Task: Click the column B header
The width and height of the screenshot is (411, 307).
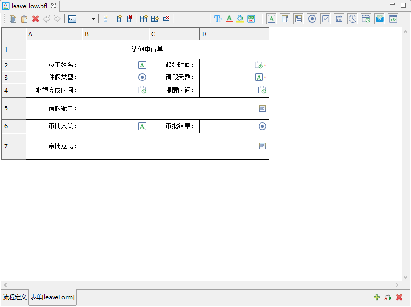Action: [115, 34]
